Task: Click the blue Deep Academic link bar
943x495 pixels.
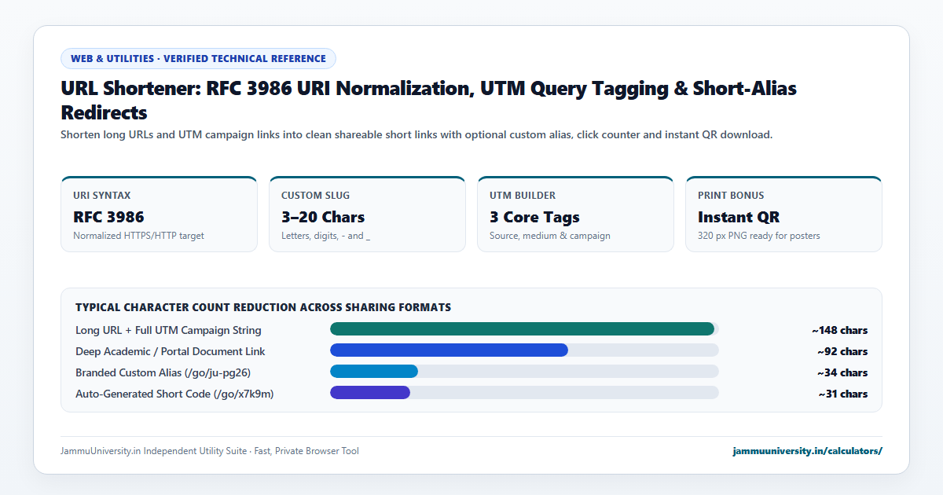Action: [449, 350]
